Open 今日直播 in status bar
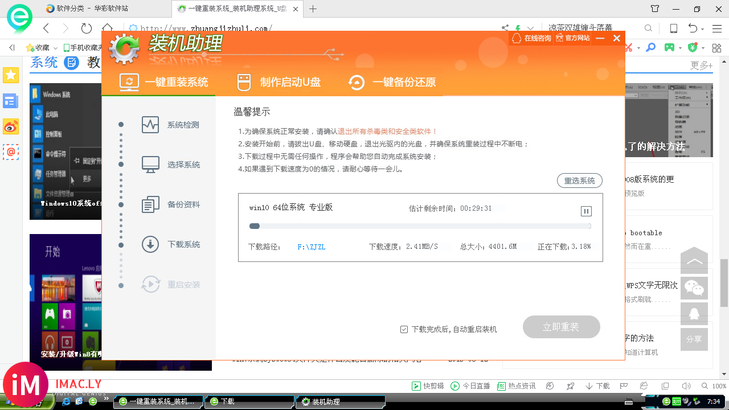Screen dimensions: 729x410 [470, 386]
